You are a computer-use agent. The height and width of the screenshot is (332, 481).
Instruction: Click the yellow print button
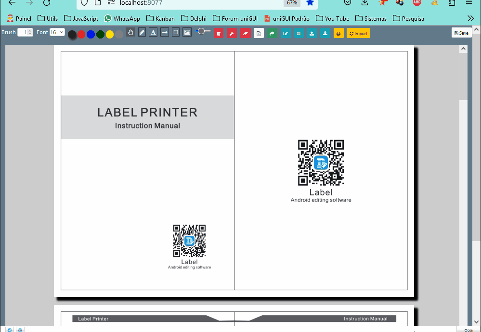[338, 33]
